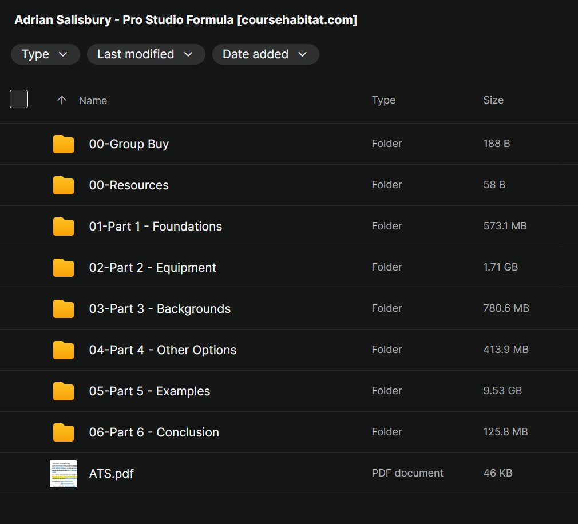Sort the list by Type column header
This screenshot has width=578, height=524.
[x=383, y=100]
